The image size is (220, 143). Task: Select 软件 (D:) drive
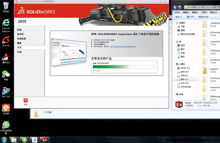click(x=183, y=72)
